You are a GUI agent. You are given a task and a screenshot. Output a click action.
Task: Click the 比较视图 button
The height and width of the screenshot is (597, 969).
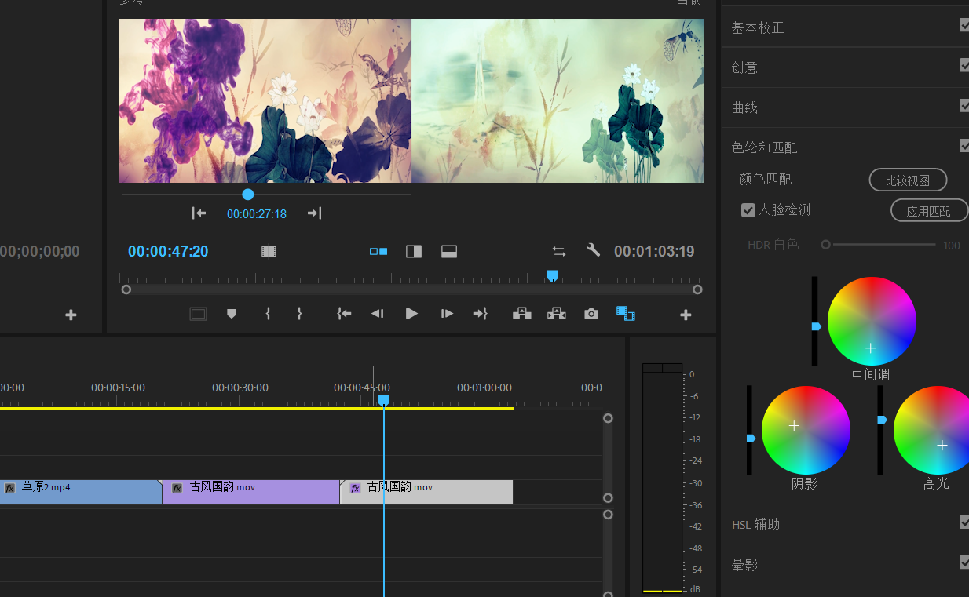click(908, 180)
